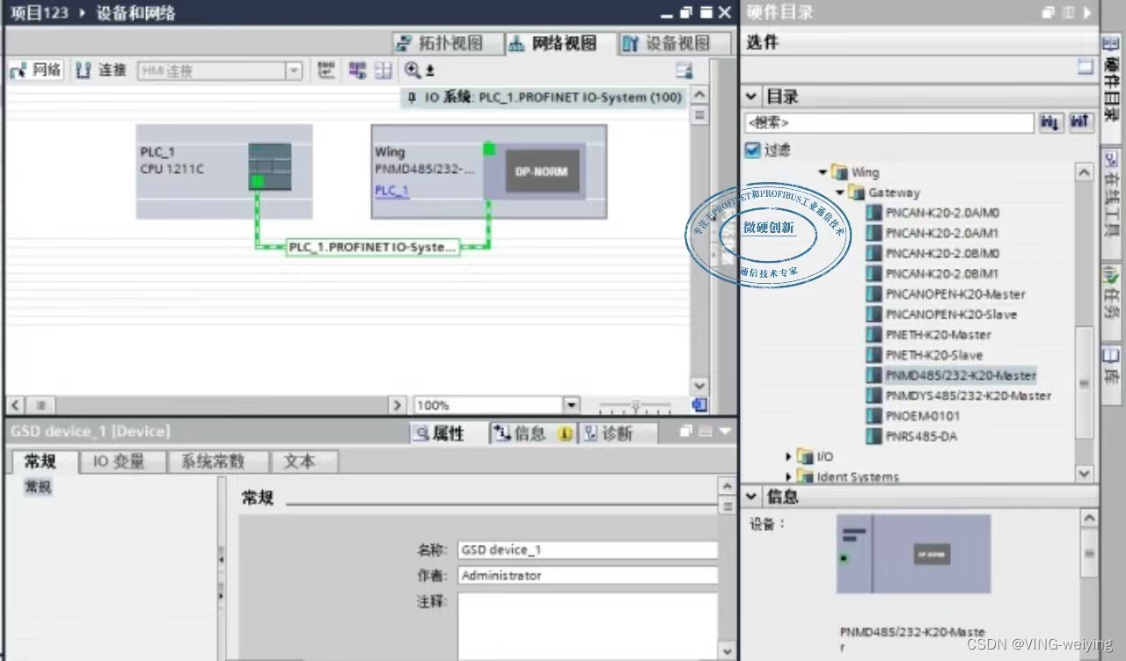Open the Online tools (在线工具) side tab
This screenshot has width=1126, height=661.
[x=1112, y=203]
